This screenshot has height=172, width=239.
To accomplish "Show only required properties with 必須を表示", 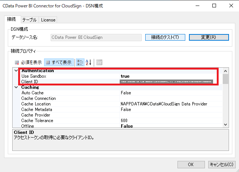I will (x=28, y=63).
